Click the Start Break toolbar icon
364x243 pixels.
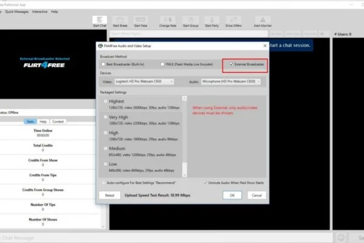(120, 22)
